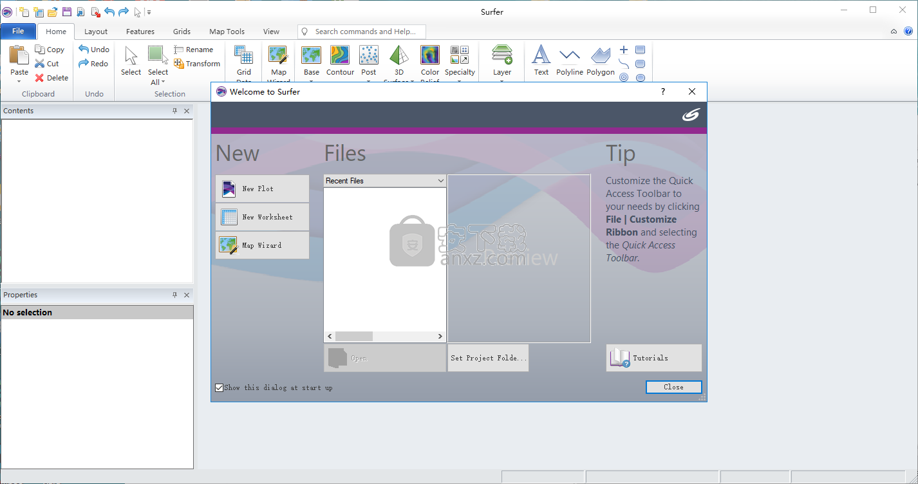This screenshot has height=484, width=918.
Task: Click New Worksheet button in Welcome dialog
Action: click(x=262, y=217)
